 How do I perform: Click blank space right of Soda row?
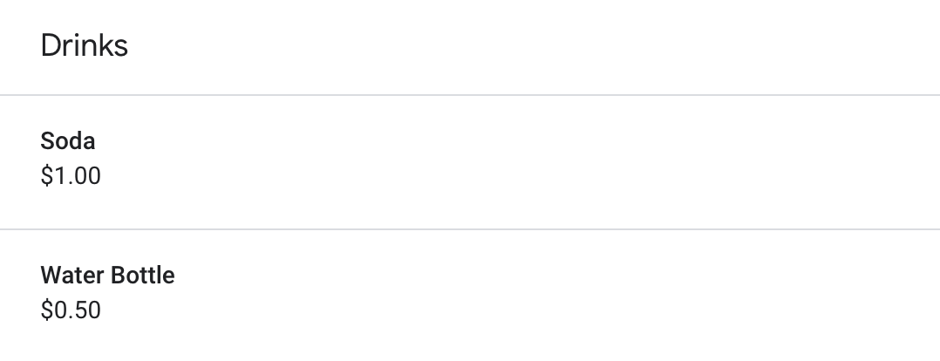(610, 161)
